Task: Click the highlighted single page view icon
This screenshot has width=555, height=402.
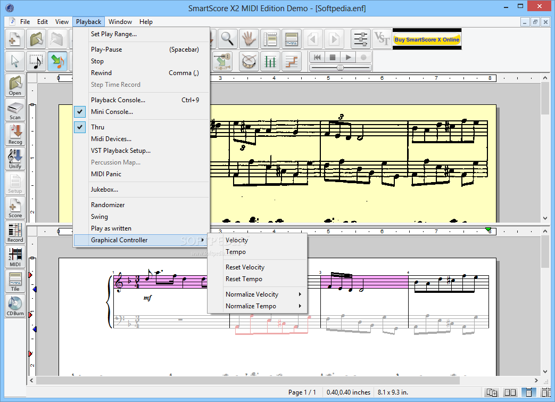Action: coord(528,392)
